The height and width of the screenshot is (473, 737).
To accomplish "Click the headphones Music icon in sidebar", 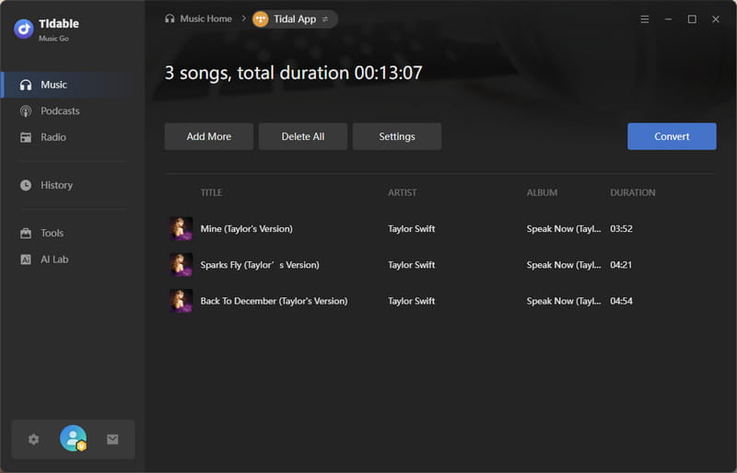I will (x=26, y=85).
